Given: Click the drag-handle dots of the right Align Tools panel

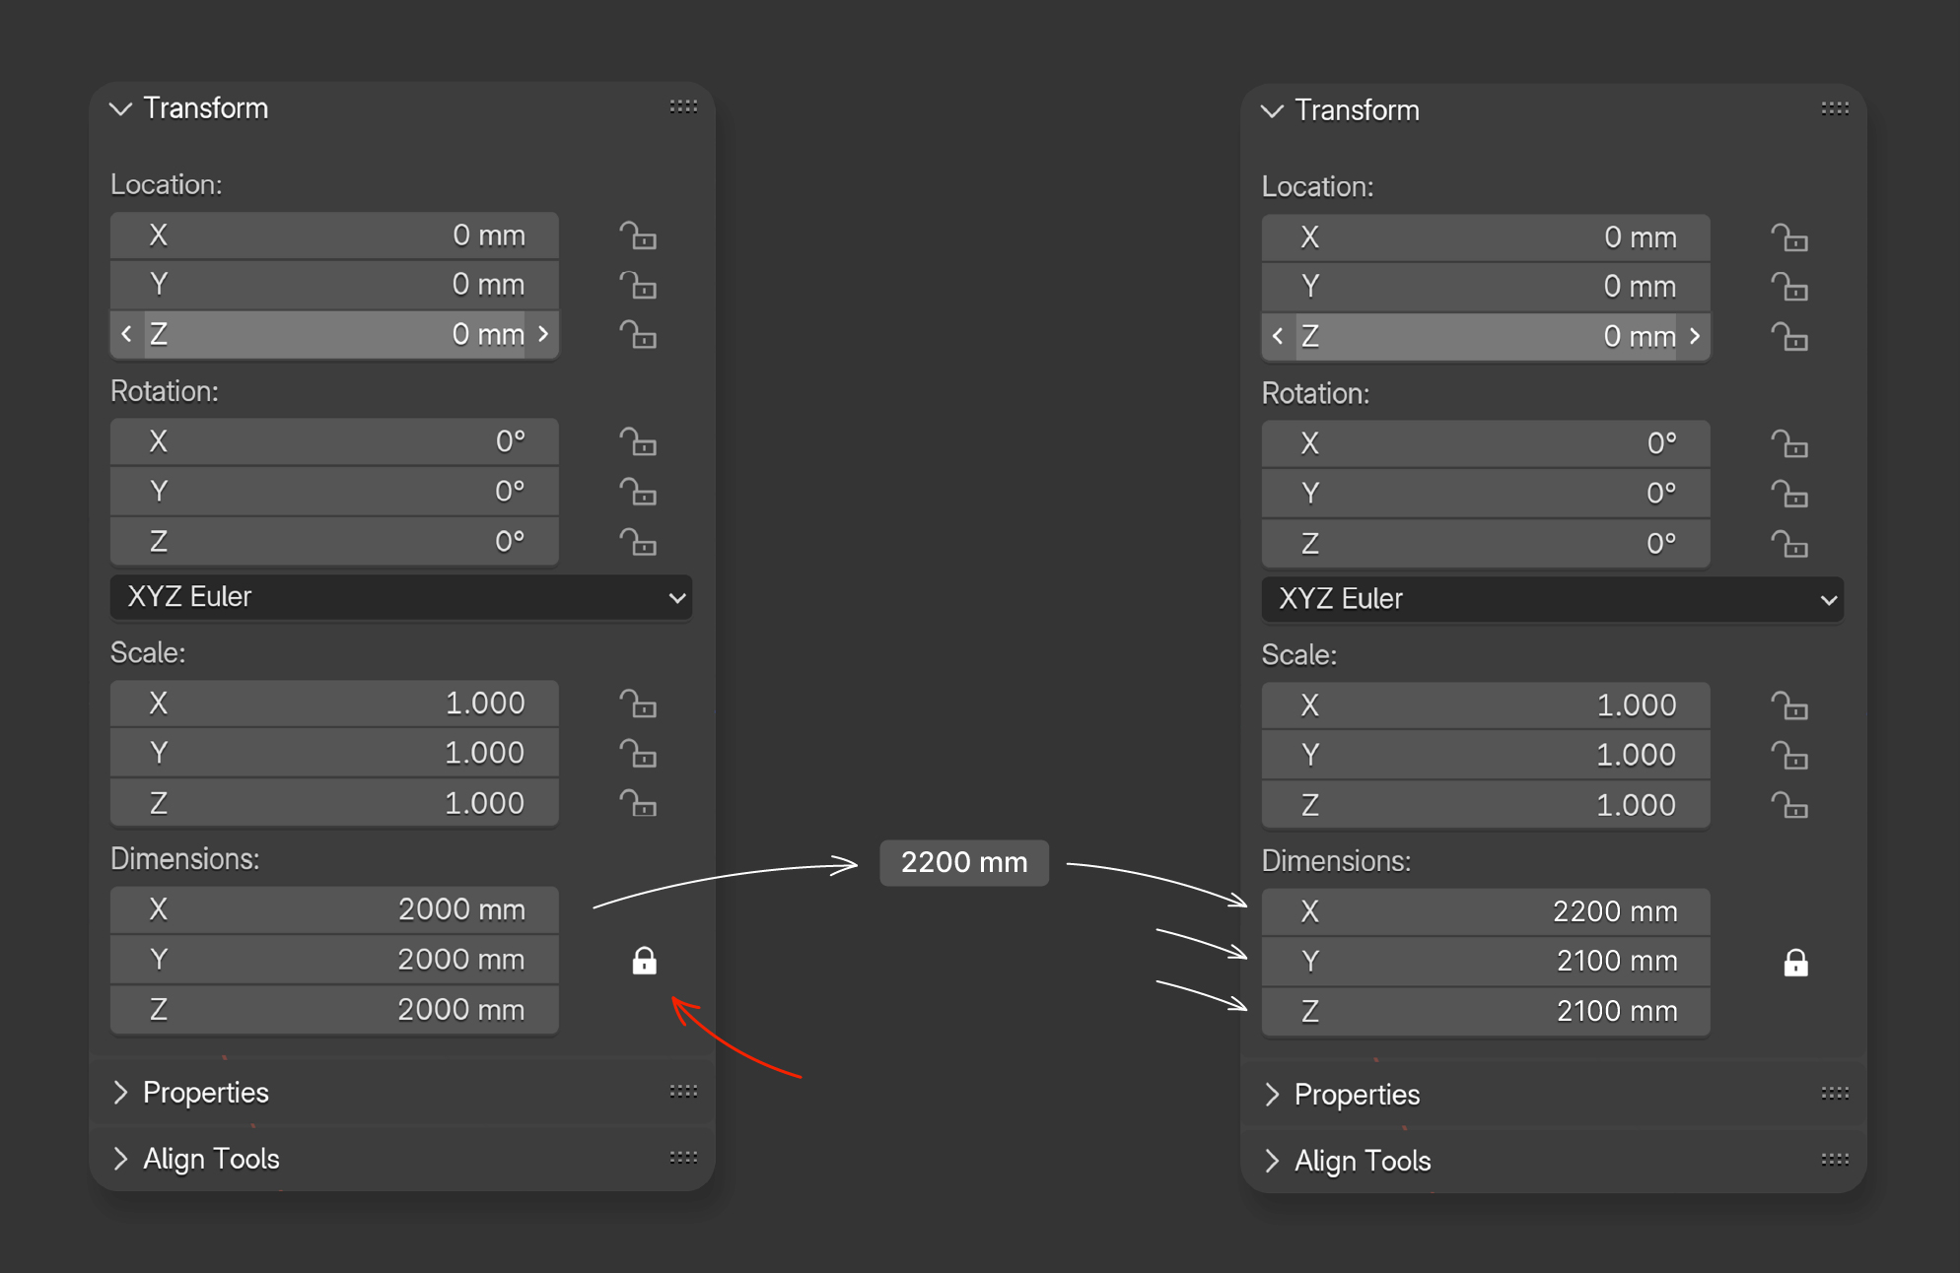Looking at the screenshot, I should coord(1835,1160).
